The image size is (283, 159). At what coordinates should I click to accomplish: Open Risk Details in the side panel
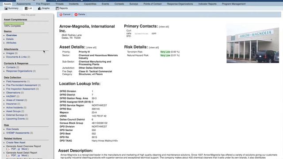(x=12, y=129)
